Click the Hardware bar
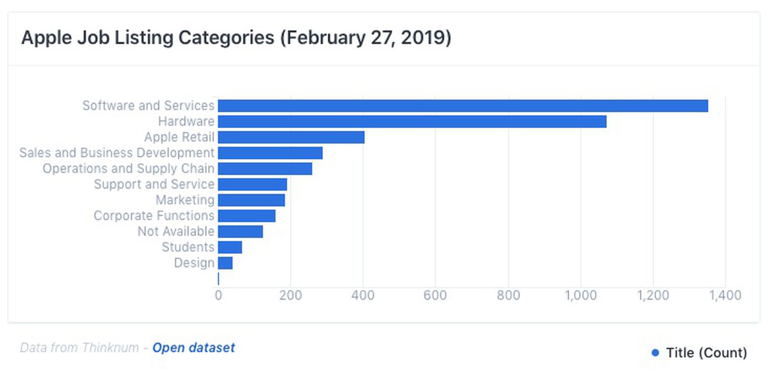Viewport: 768px width, 371px height. (412, 121)
